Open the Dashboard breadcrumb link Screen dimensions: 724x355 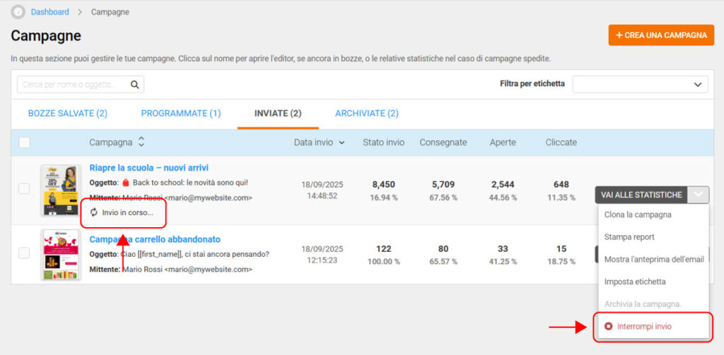(x=50, y=12)
